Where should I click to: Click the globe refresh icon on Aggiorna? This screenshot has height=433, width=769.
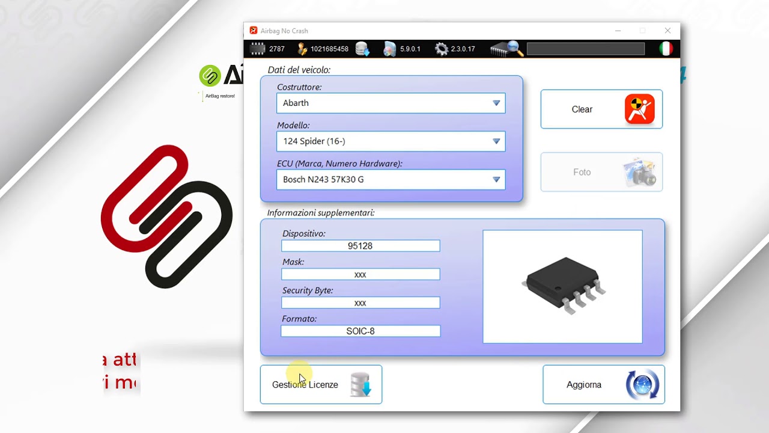click(642, 385)
